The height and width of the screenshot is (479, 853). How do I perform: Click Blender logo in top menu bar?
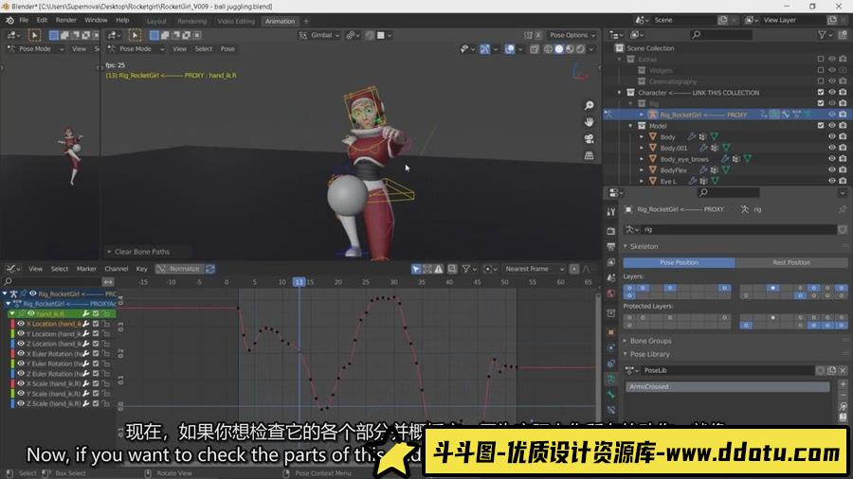click(x=9, y=20)
